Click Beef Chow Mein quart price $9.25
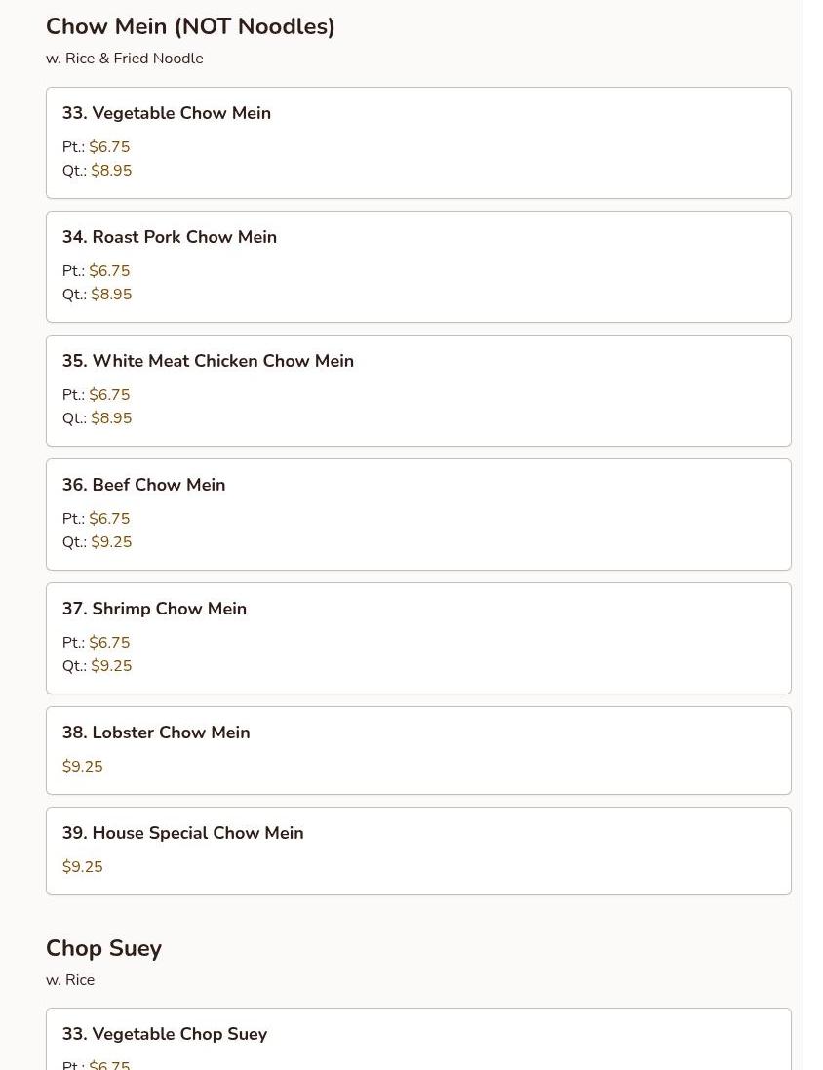 111,542
